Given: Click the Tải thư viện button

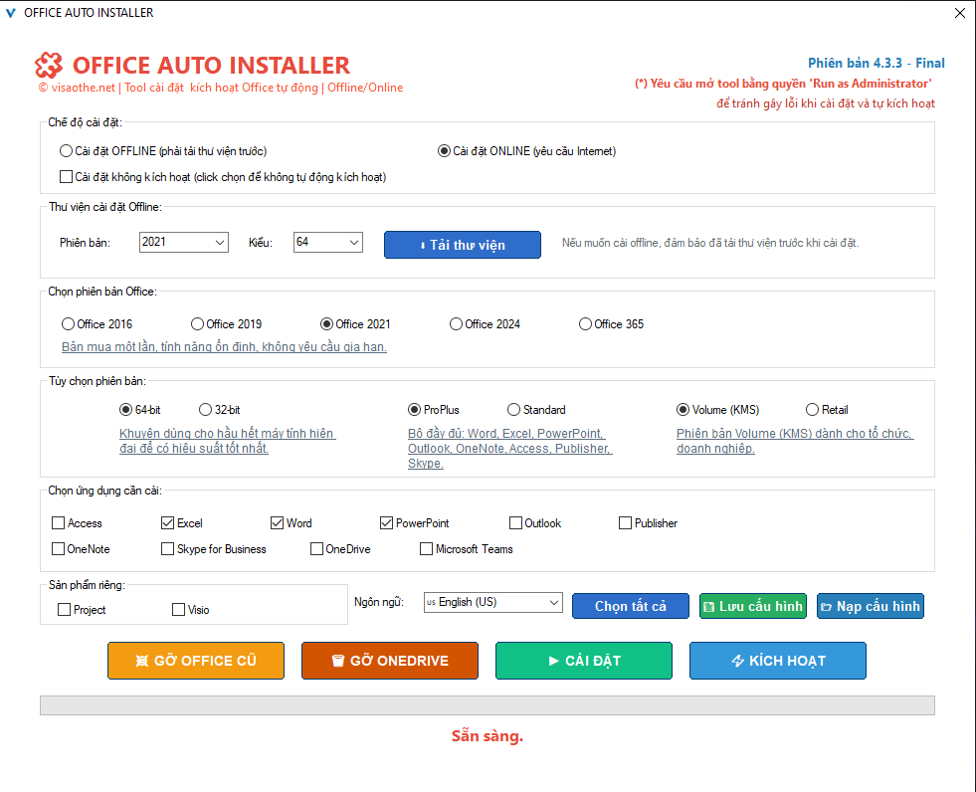Looking at the screenshot, I should [463, 245].
